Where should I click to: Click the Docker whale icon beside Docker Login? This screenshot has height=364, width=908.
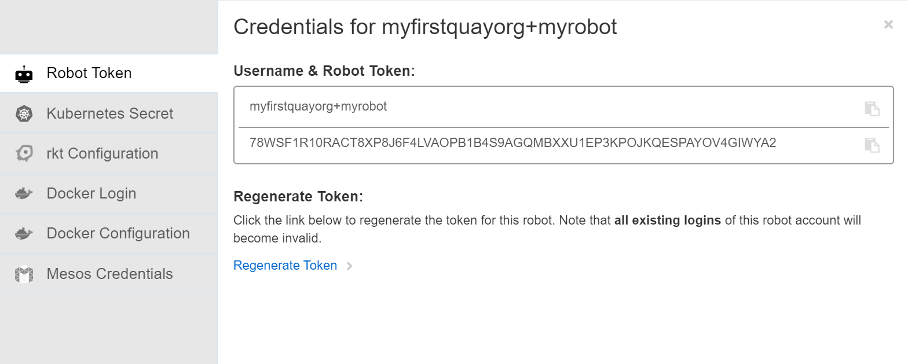tap(24, 193)
